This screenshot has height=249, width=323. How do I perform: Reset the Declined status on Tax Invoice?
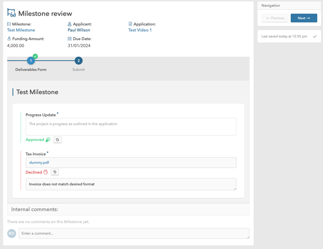55,172
